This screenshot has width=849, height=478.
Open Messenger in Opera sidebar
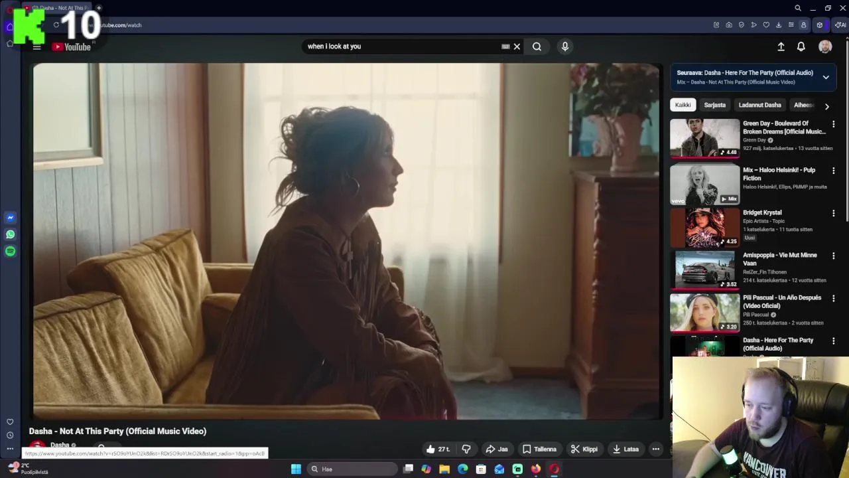point(10,218)
